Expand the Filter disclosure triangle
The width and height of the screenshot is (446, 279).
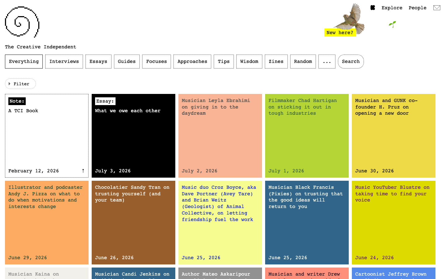pos(10,84)
